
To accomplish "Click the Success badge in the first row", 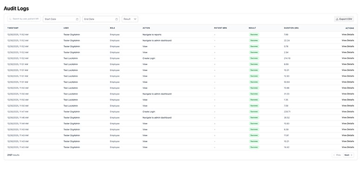I will (x=254, y=34).
